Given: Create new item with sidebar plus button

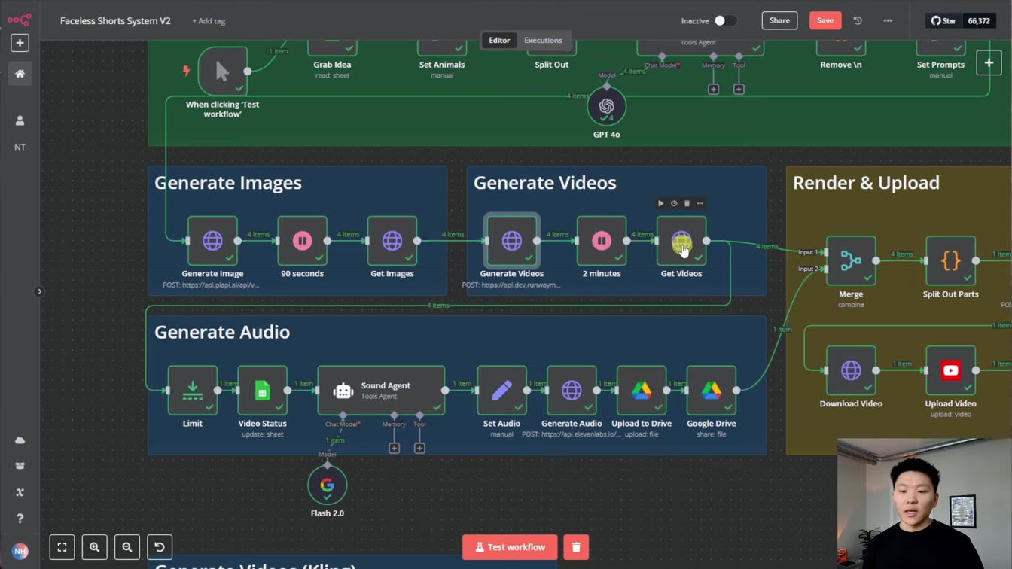Looking at the screenshot, I should (20, 43).
